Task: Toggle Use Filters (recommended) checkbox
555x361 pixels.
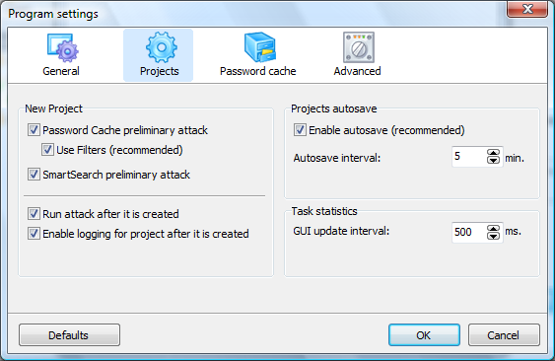Action: pos(47,150)
